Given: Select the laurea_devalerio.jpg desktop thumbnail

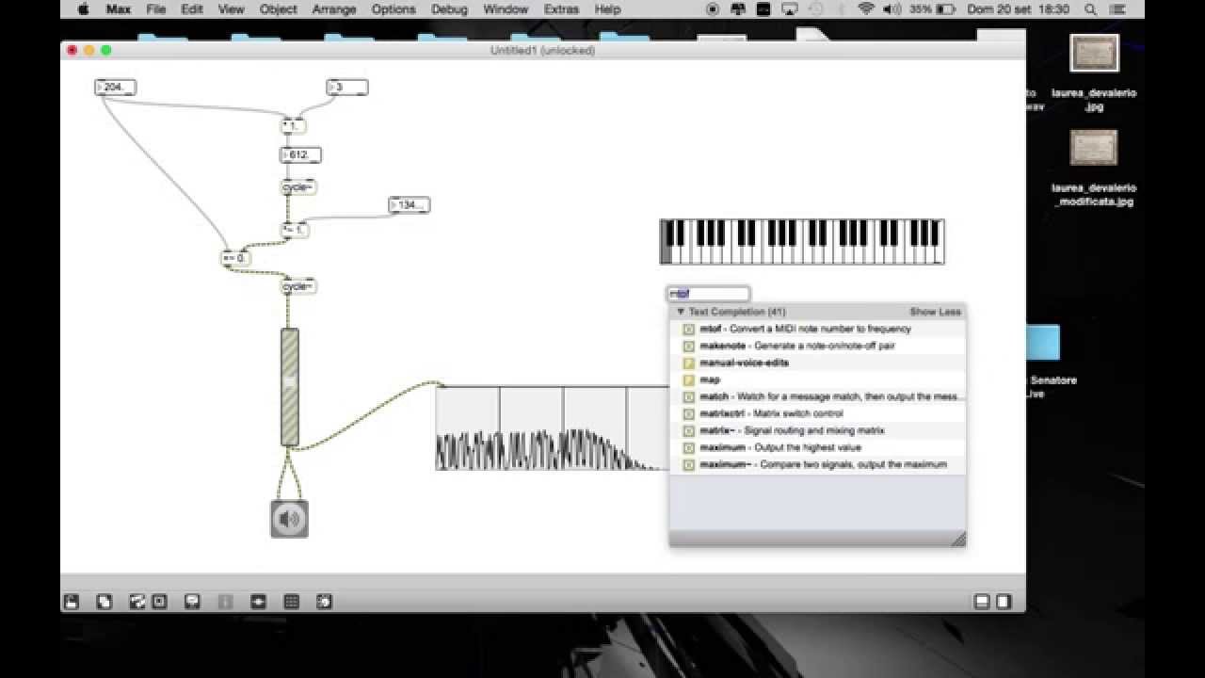Looking at the screenshot, I should pyautogui.click(x=1094, y=54).
